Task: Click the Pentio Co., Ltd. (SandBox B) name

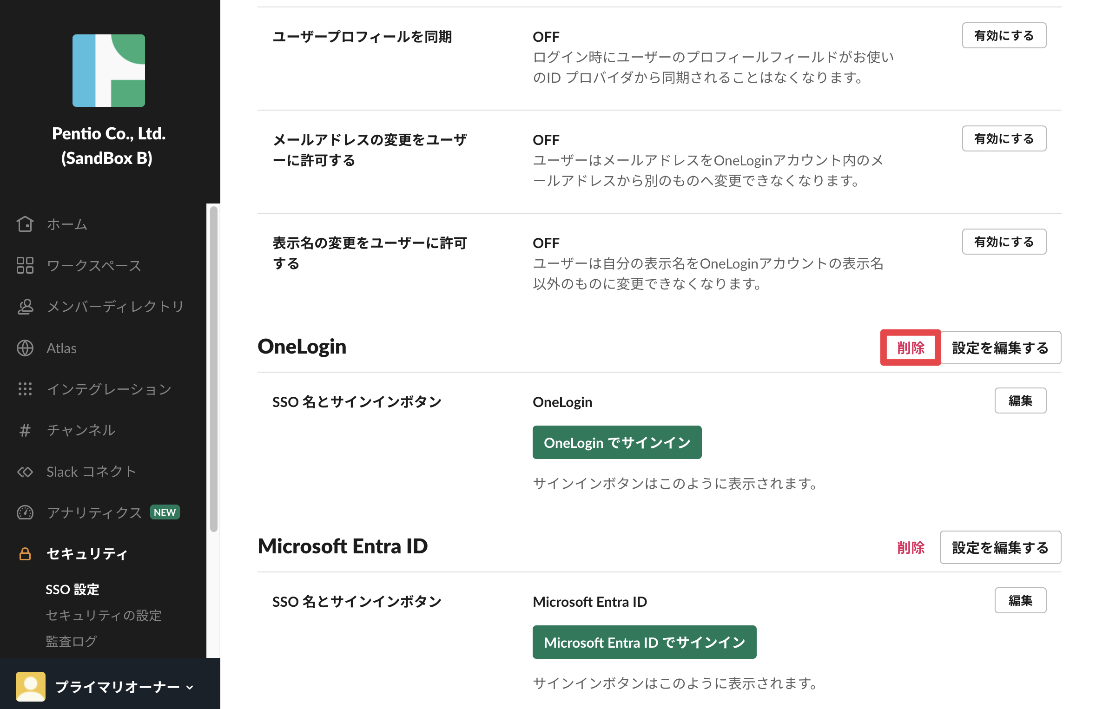Action: [x=109, y=145]
